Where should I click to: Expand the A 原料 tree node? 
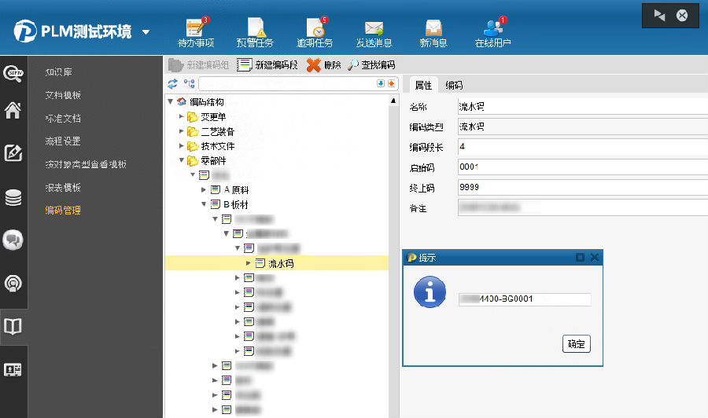point(204,189)
